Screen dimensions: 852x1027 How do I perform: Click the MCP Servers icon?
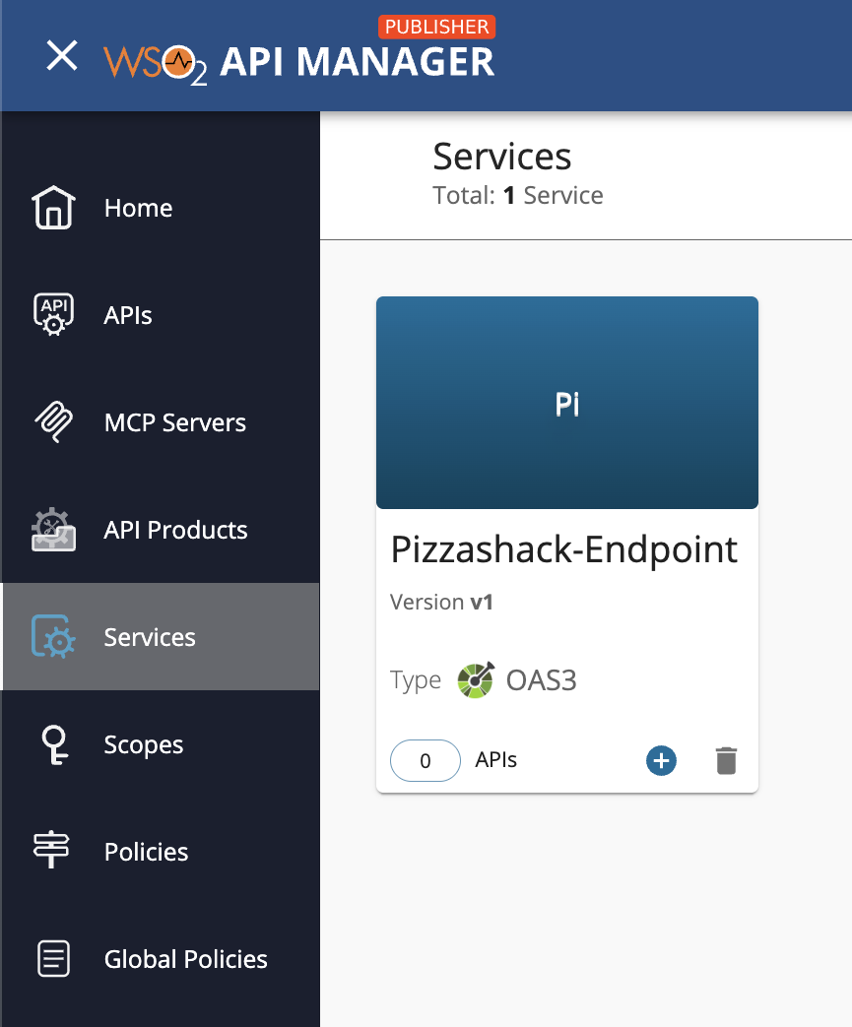53,422
